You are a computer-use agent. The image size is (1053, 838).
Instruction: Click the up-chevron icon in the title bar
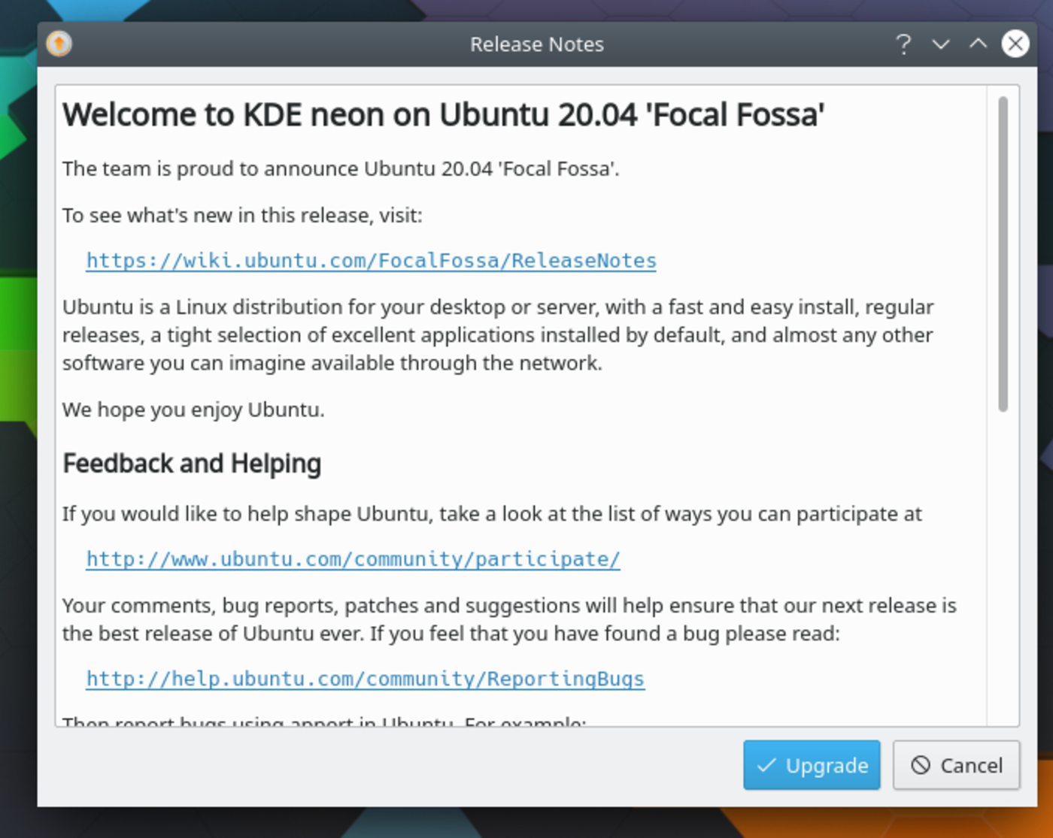click(977, 45)
